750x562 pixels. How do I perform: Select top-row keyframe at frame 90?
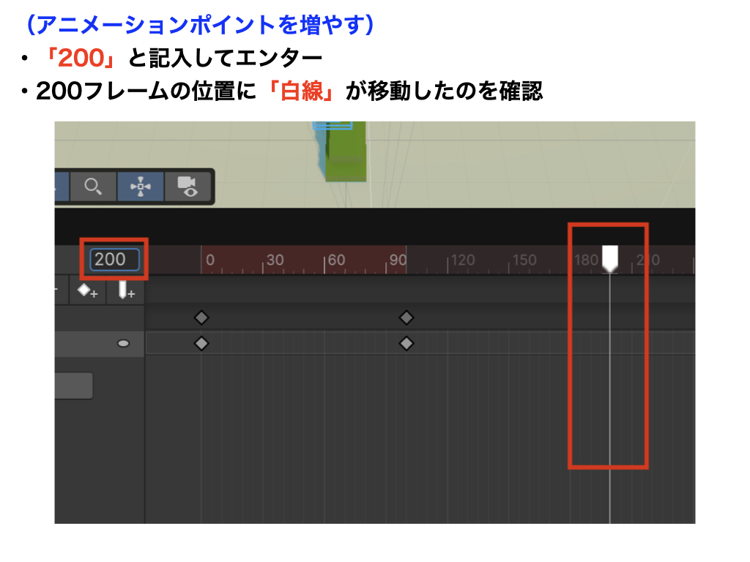406,318
